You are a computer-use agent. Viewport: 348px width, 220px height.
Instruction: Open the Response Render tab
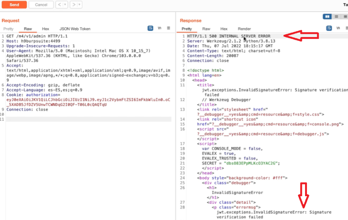coord(244,29)
